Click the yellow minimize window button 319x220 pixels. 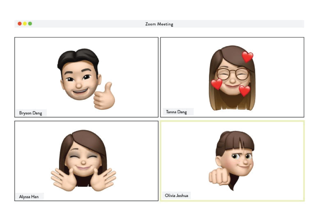coord(25,24)
